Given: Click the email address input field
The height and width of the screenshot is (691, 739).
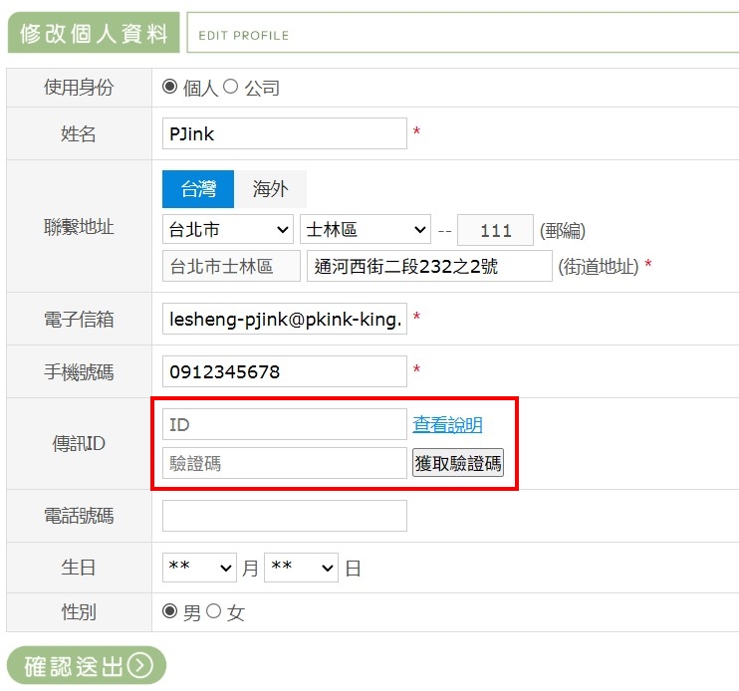Looking at the screenshot, I should click(x=284, y=319).
